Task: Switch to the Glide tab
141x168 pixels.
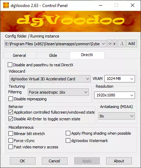Action: coord(53,55)
